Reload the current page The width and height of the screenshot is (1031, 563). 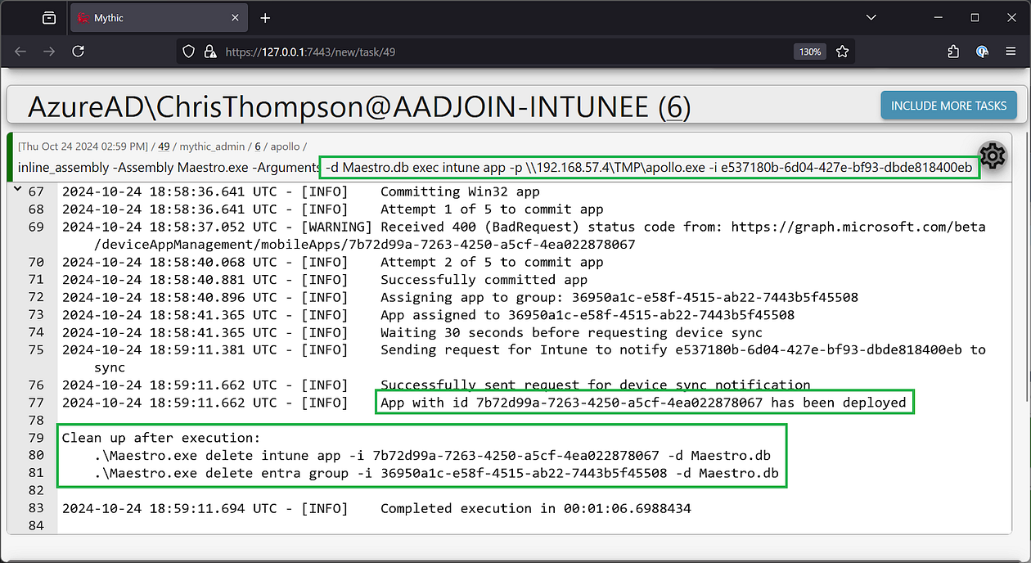click(x=78, y=52)
